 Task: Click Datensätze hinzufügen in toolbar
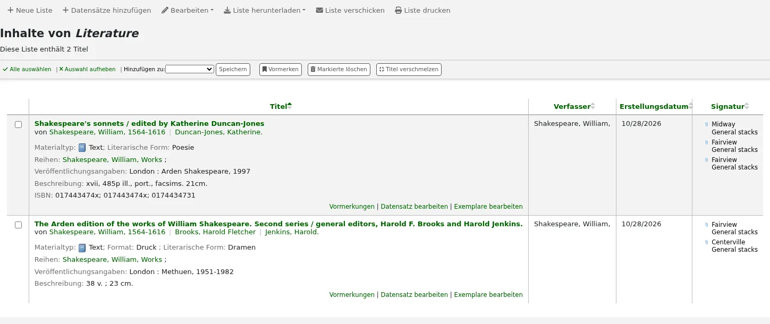pyautogui.click(x=107, y=10)
